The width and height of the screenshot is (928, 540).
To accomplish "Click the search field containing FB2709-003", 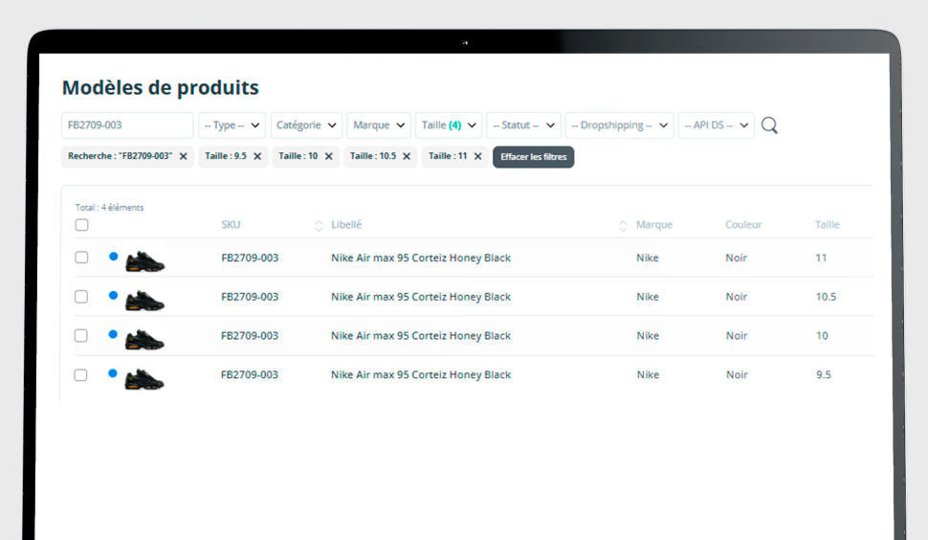I will 127,125.
